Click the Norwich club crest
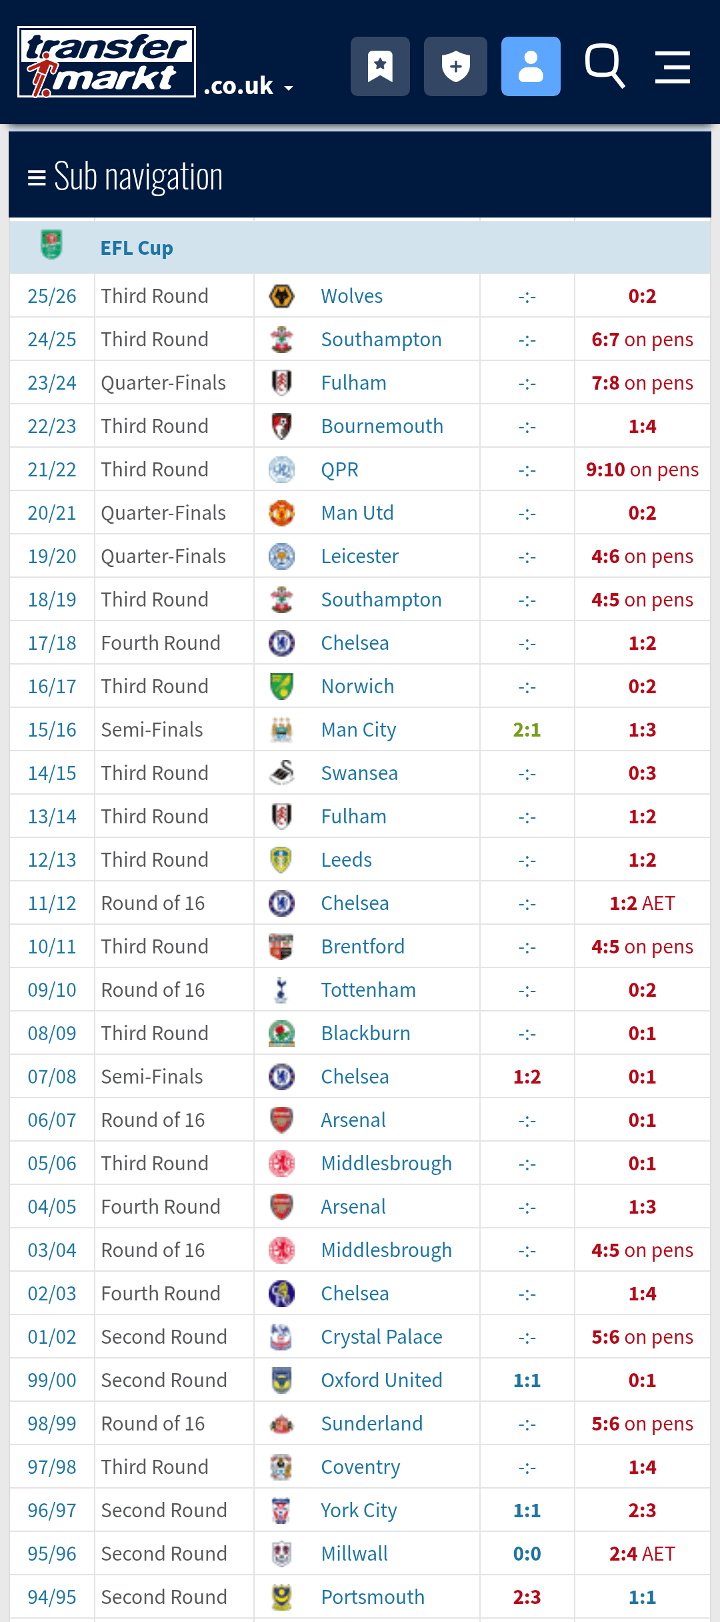This screenshot has width=720, height=1622. (x=281, y=687)
